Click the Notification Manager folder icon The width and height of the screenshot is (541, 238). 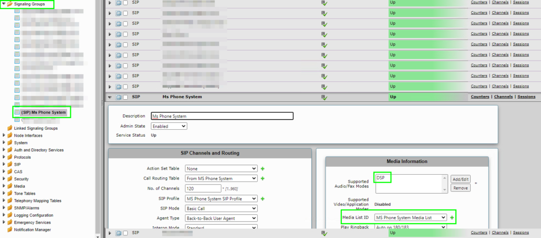10,230
